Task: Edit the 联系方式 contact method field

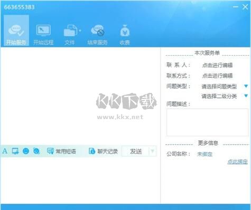Action: click(217, 76)
